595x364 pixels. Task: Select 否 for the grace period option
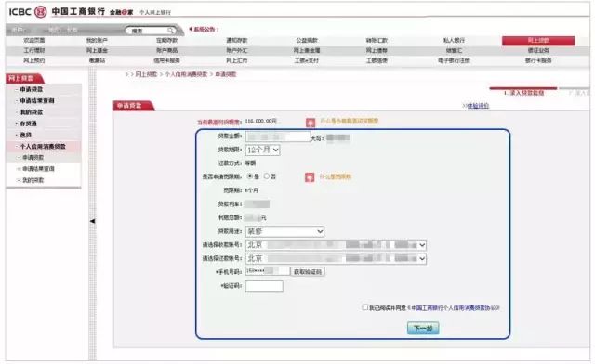click(x=267, y=176)
